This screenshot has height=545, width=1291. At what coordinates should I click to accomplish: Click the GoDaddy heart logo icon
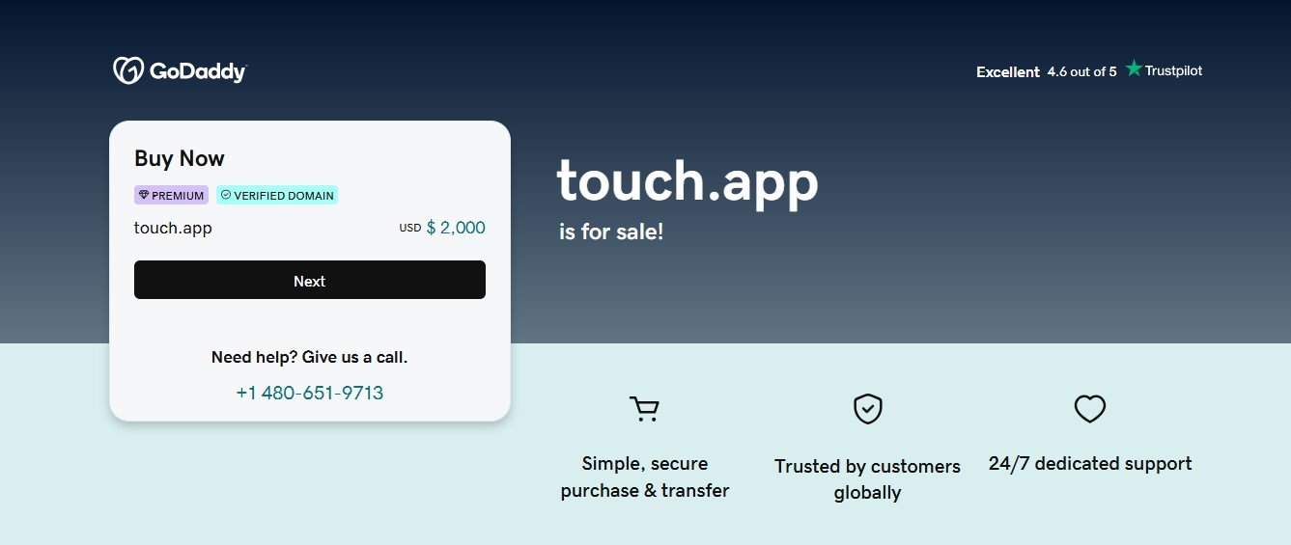click(128, 70)
